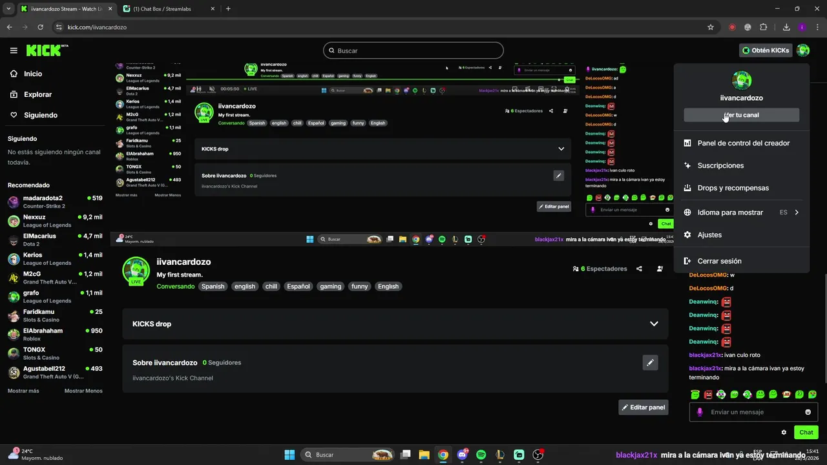827x465 pixels.
Task: Open Spotify from taskbar
Action: 481,455
